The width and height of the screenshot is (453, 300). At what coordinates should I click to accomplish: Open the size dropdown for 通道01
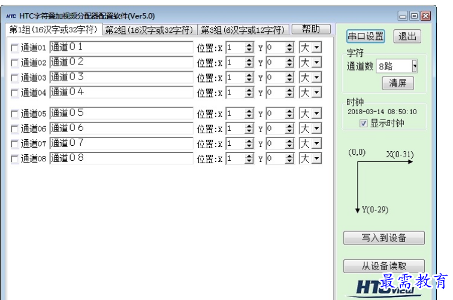pos(317,47)
